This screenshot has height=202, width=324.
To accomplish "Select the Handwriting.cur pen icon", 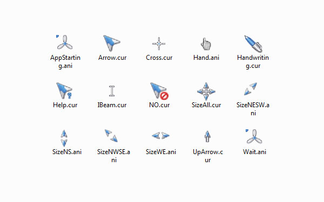I will point(253,44).
